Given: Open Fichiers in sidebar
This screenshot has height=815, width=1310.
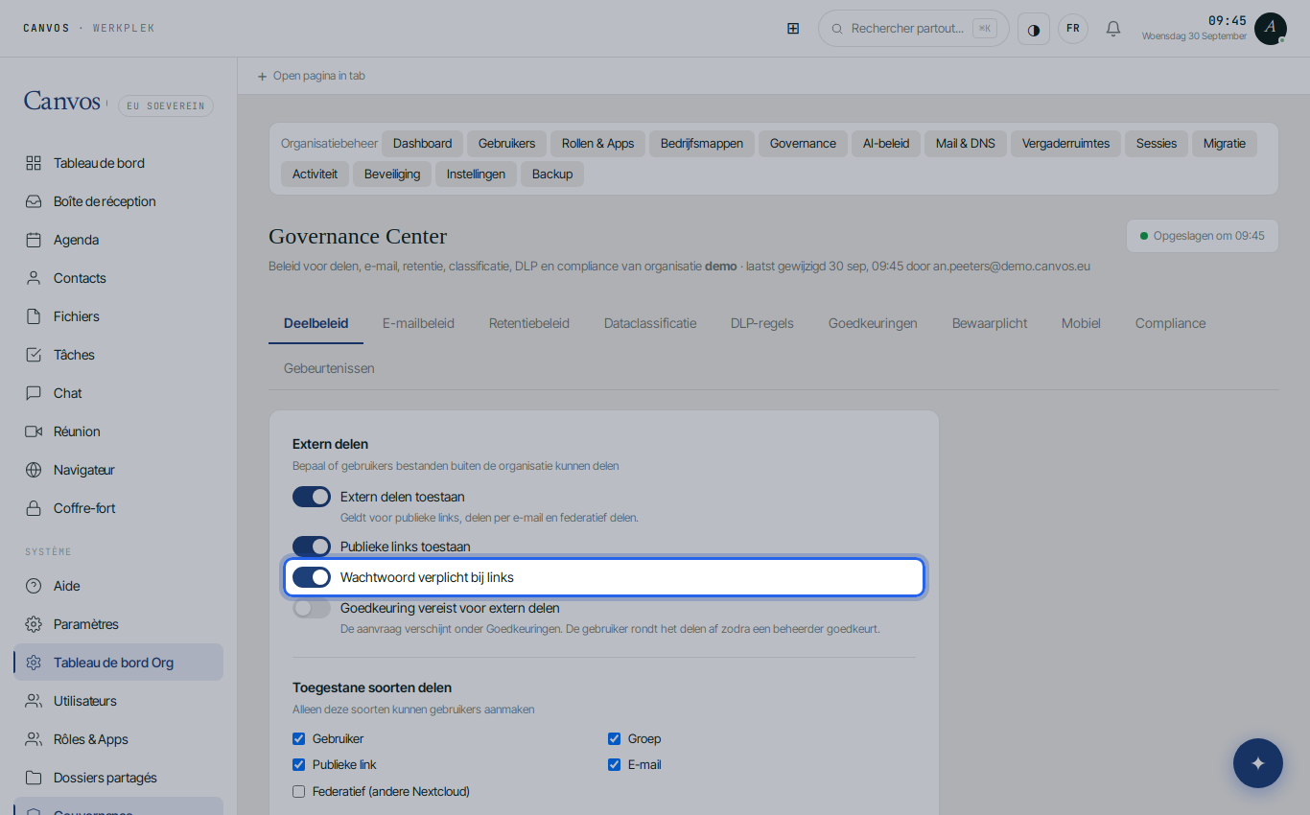Looking at the screenshot, I should [x=119, y=316].
